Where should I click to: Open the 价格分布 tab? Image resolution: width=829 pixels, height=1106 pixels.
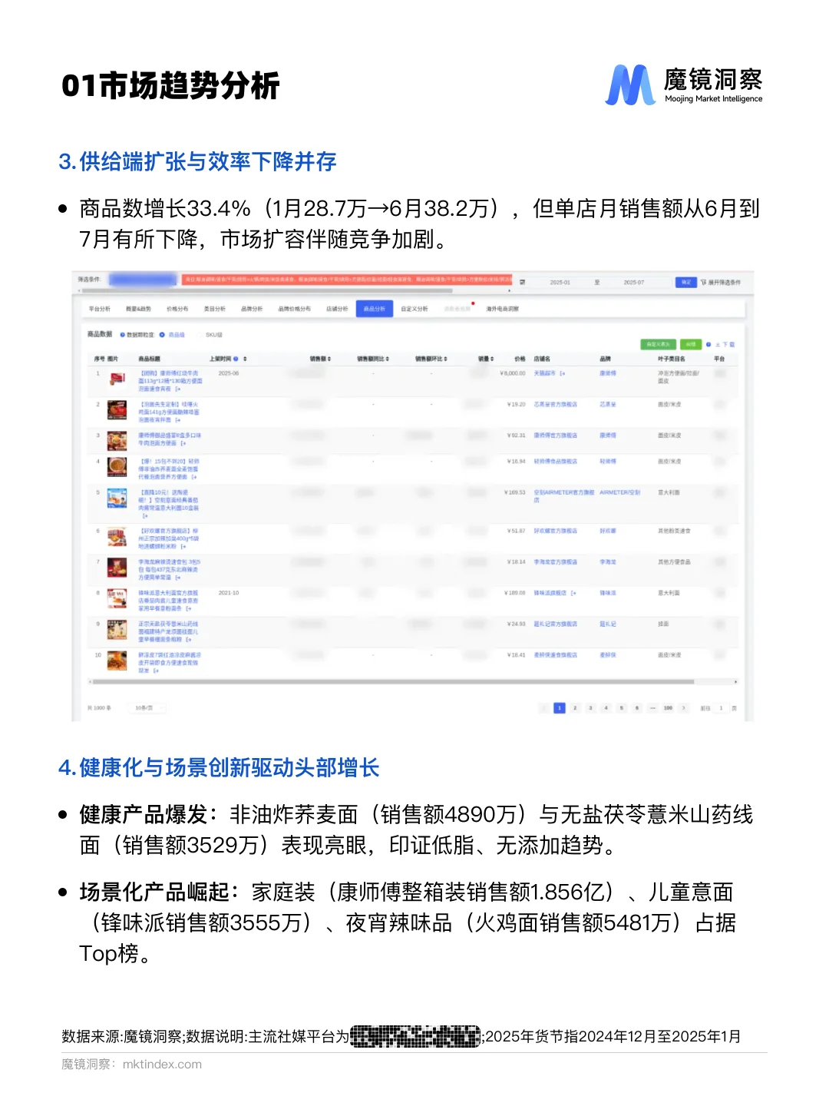point(177,309)
